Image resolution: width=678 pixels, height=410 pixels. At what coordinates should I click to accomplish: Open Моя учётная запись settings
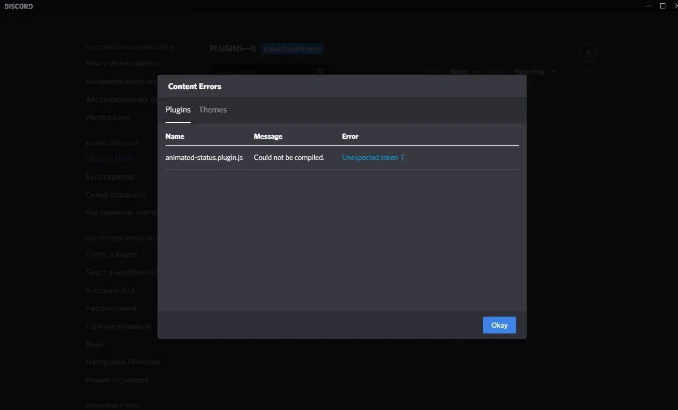[122, 63]
